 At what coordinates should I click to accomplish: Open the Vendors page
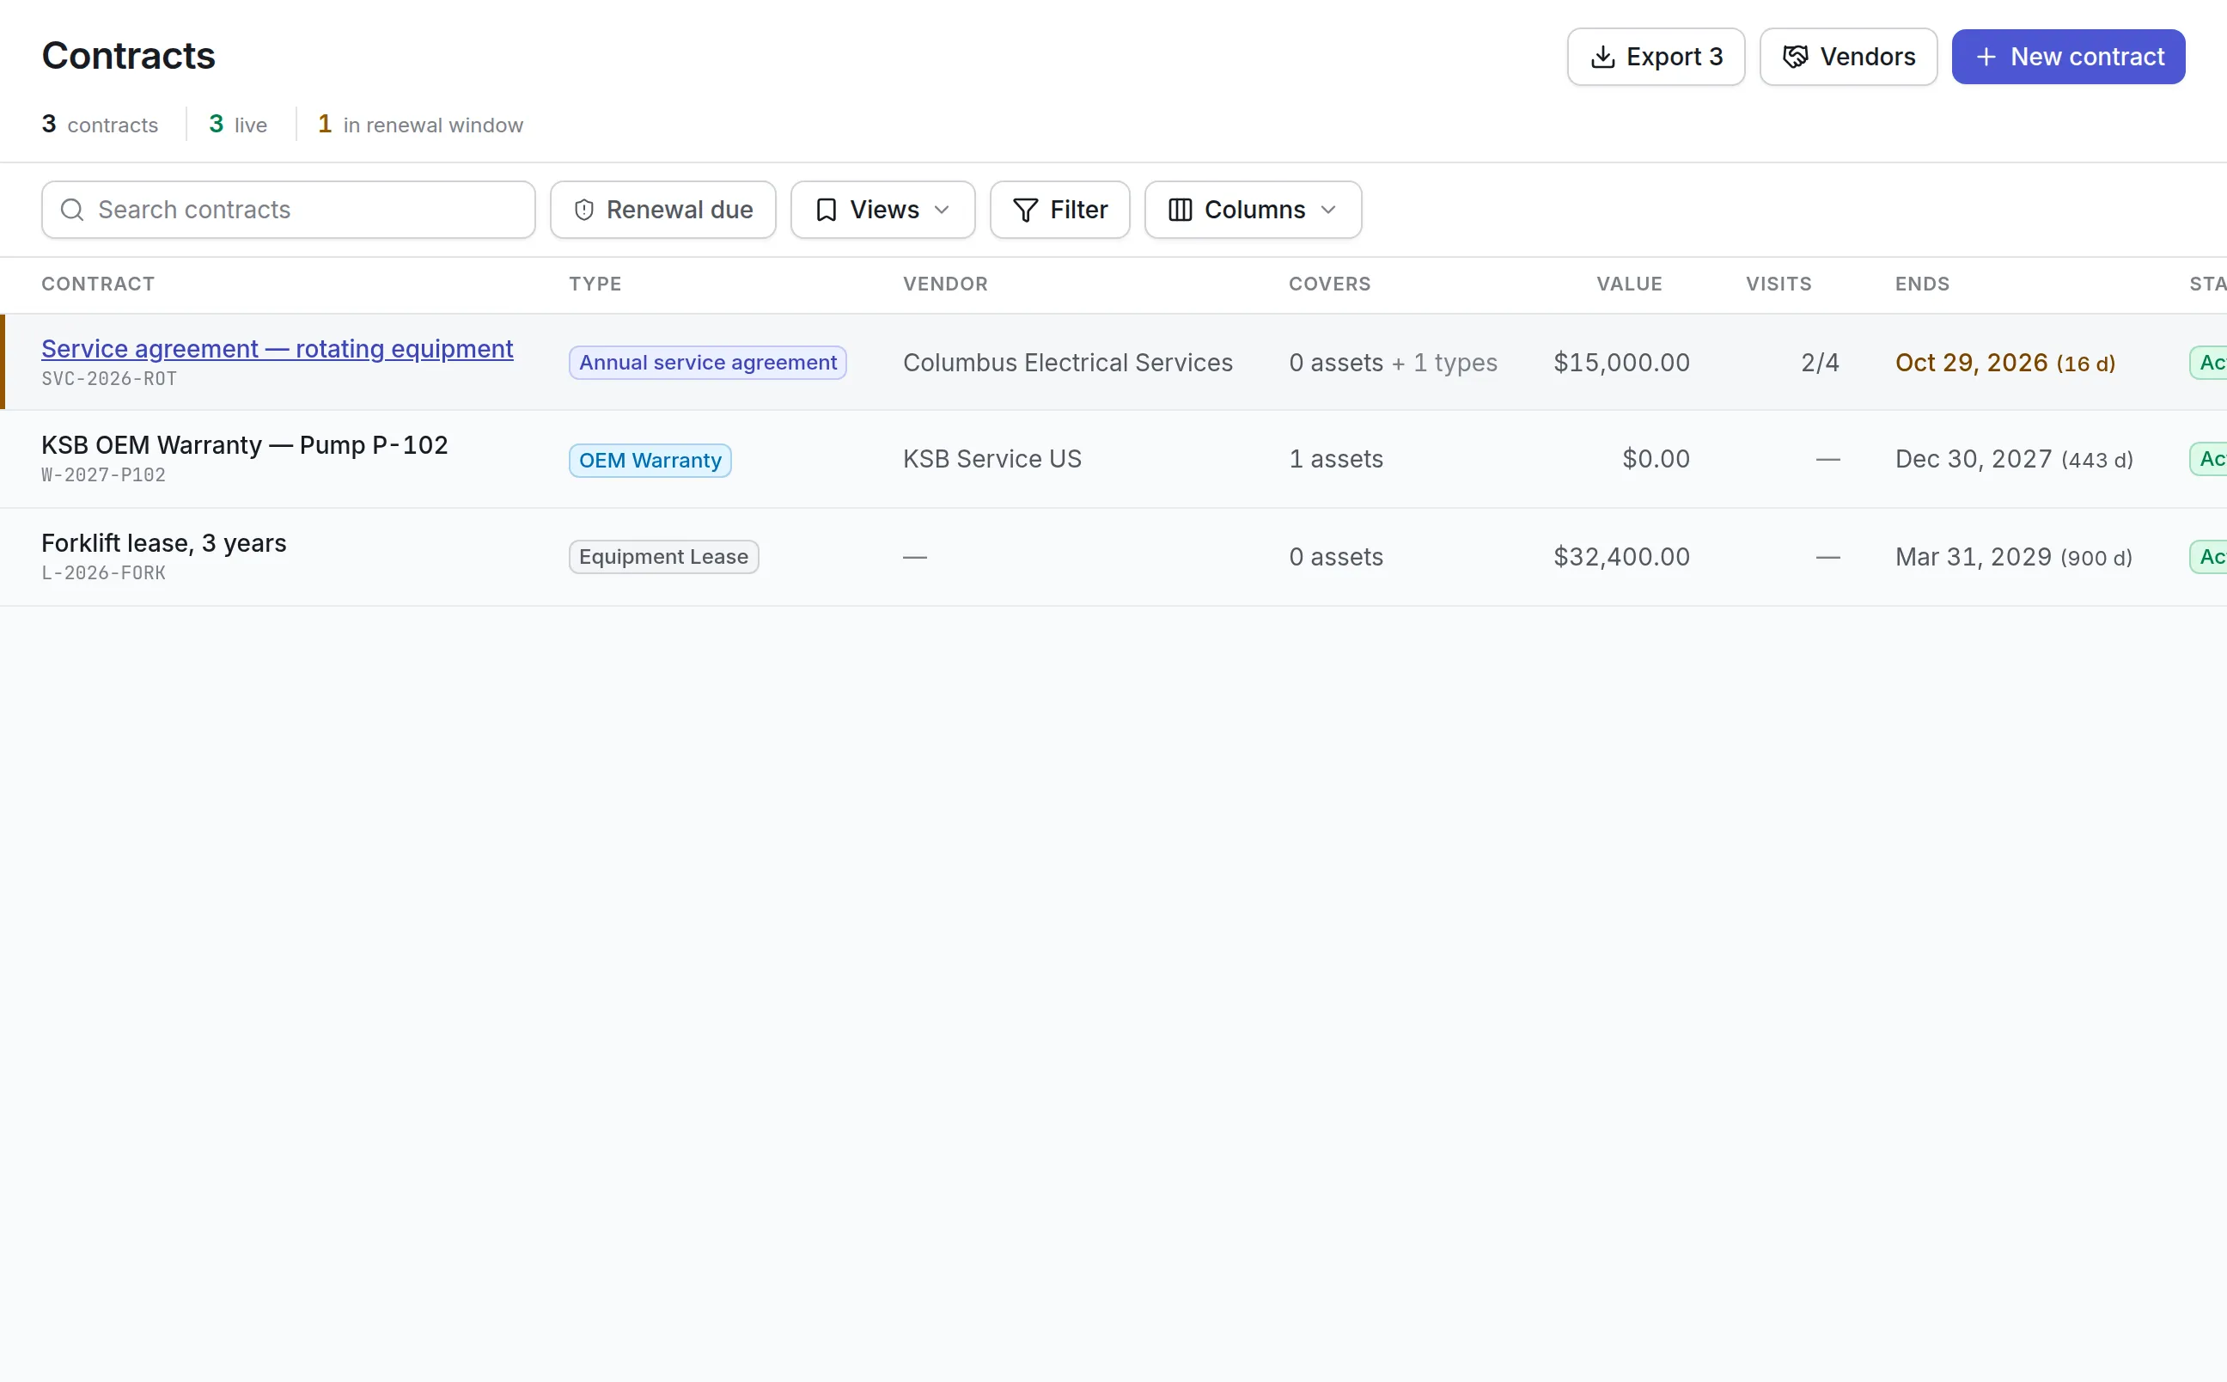[x=1848, y=57]
